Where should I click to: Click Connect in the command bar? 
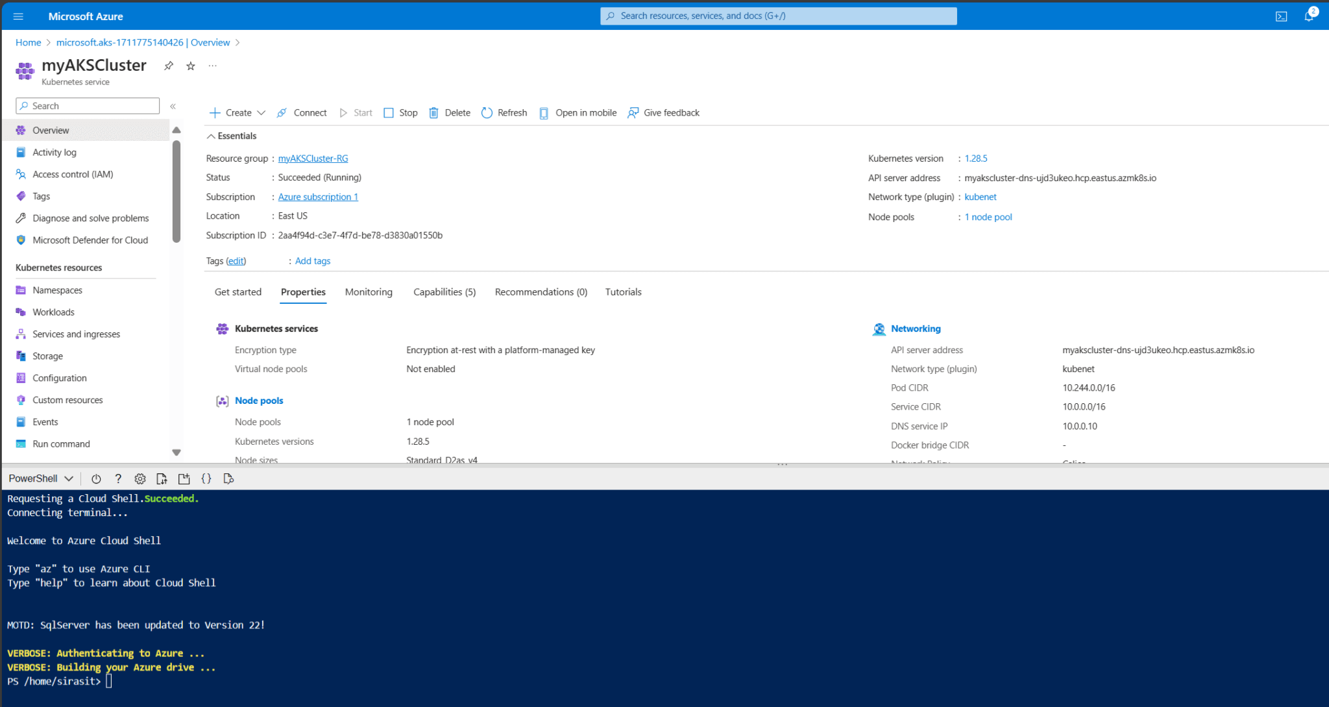(302, 113)
